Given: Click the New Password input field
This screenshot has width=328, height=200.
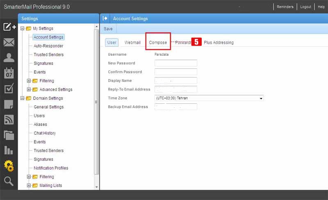Looking at the screenshot, I should [x=175, y=63].
